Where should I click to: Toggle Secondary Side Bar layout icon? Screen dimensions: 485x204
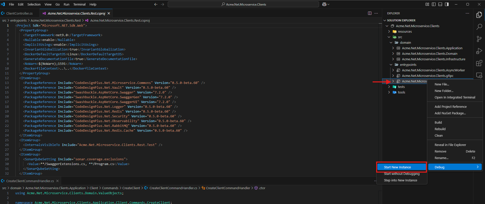447,4
